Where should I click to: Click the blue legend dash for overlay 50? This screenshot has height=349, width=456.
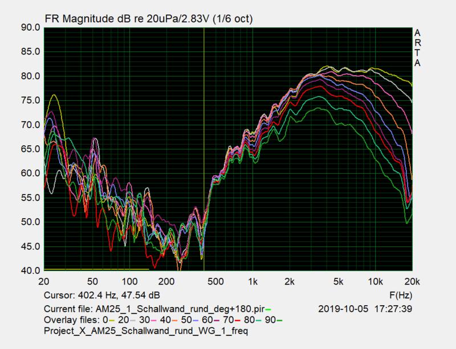click(x=196, y=321)
